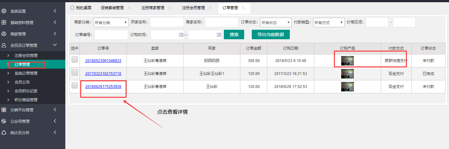Click the 基础资料管理 grid icon
Screen dimensions: 449x149
point(4,22)
